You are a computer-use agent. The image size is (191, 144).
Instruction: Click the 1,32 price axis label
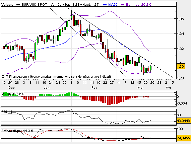click(180, 49)
